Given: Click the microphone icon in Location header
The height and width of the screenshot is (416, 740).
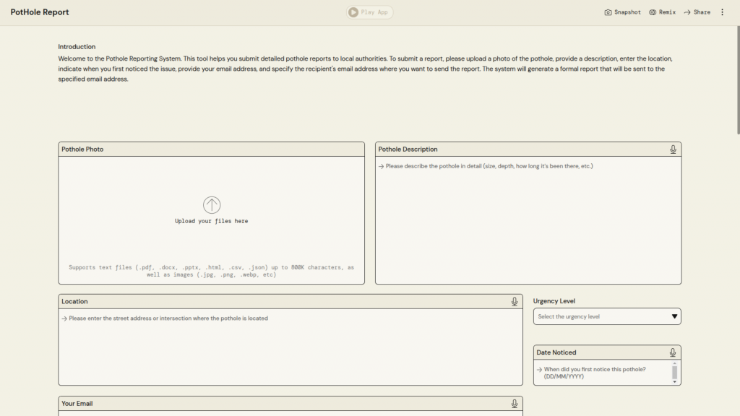Looking at the screenshot, I should coord(515,302).
